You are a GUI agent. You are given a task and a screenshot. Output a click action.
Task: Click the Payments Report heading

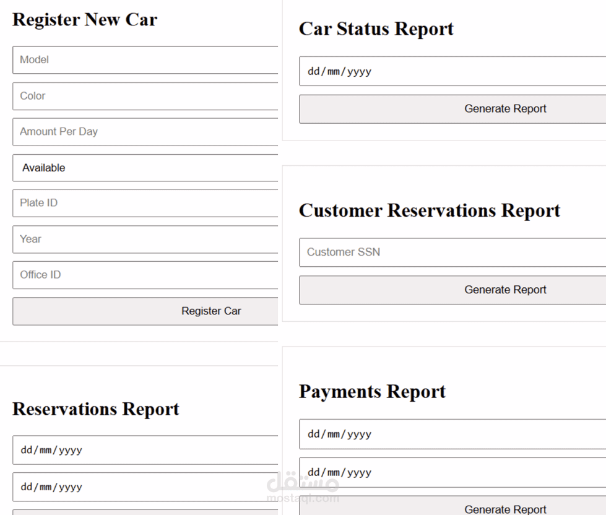coord(372,391)
